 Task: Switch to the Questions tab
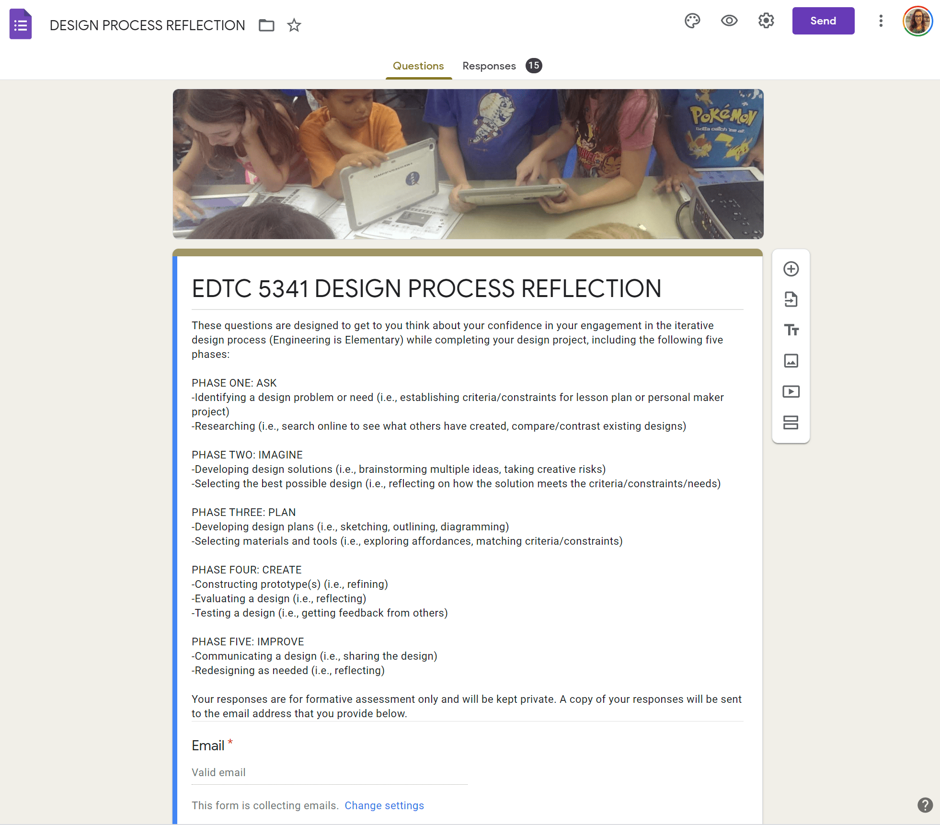click(418, 66)
